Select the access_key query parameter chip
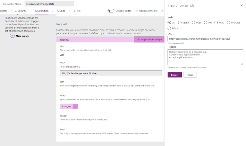 [x=66, y=106]
